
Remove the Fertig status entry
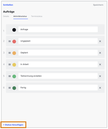100,88
